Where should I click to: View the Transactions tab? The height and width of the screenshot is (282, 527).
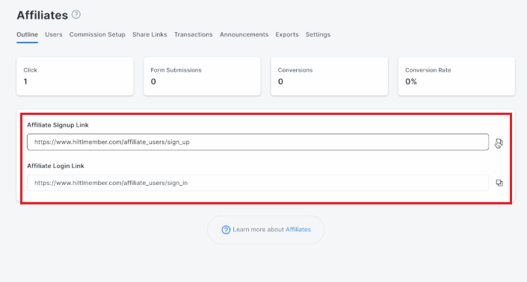click(x=194, y=34)
